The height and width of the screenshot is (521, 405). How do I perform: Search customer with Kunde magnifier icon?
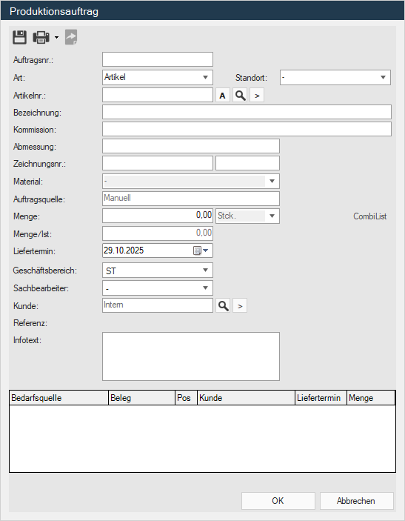coord(223,305)
